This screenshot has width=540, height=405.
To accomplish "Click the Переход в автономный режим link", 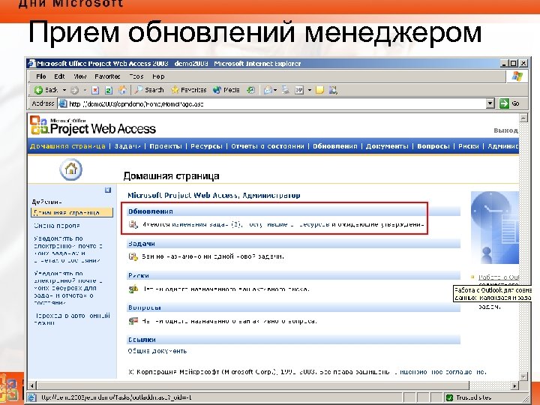I will [x=72, y=319].
